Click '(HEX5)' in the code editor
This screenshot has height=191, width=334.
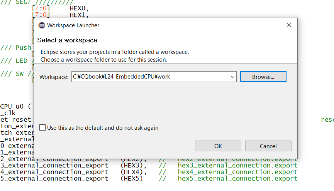[131, 179]
